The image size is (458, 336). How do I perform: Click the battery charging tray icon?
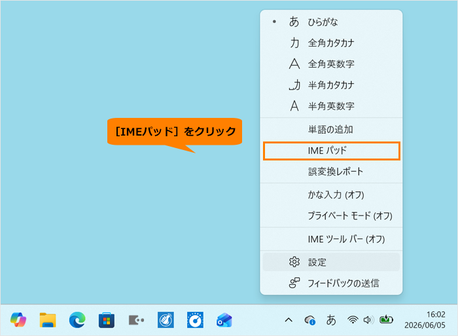point(386,320)
